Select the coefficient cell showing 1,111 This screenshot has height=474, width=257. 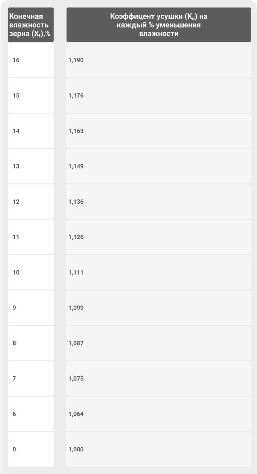click(x=158, y=273)
